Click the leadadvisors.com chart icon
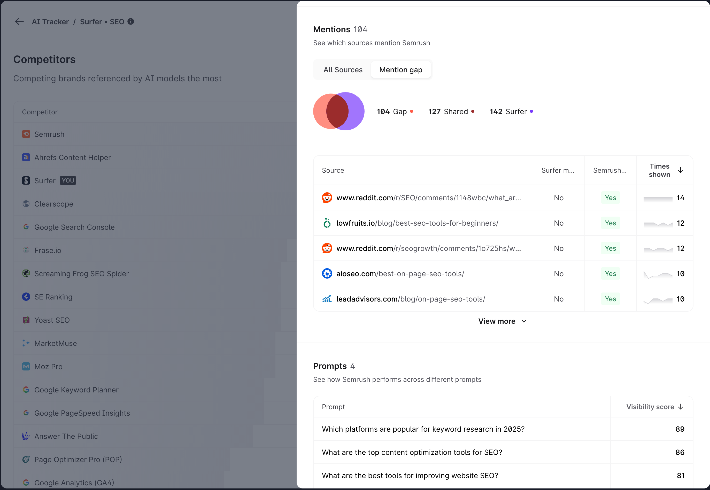Image resolution: width=710 pixels, height=490 pixels. [327, 299]
